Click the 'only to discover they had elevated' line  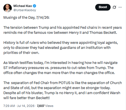(x=57, y=48)
